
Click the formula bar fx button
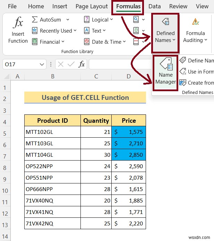point(82,64)
